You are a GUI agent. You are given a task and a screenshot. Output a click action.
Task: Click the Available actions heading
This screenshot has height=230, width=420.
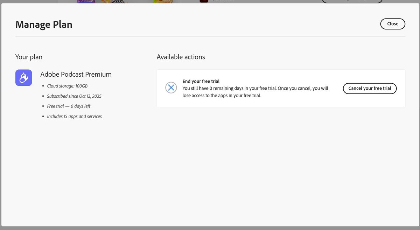(x=181, y=57)
